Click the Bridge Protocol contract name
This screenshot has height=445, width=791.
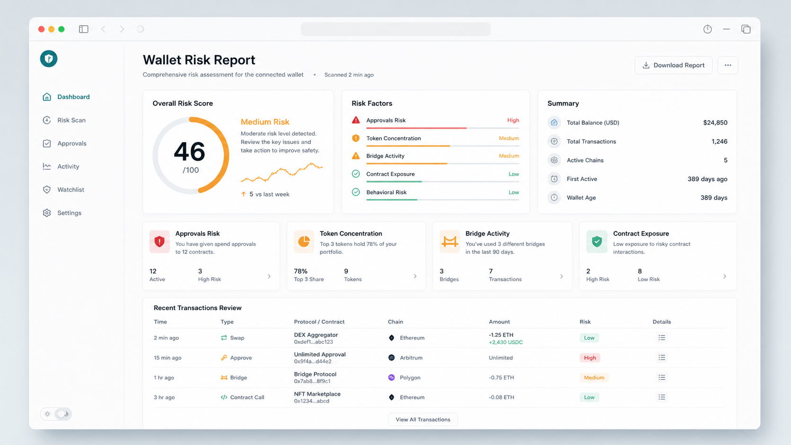point(315,374)
